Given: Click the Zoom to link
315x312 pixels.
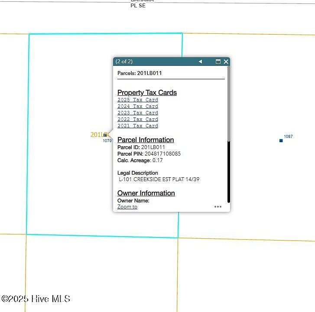Looking at the screenshot, I should 127,207.
